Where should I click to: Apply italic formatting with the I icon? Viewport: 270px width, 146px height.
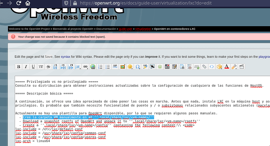(x=26, y=67)
